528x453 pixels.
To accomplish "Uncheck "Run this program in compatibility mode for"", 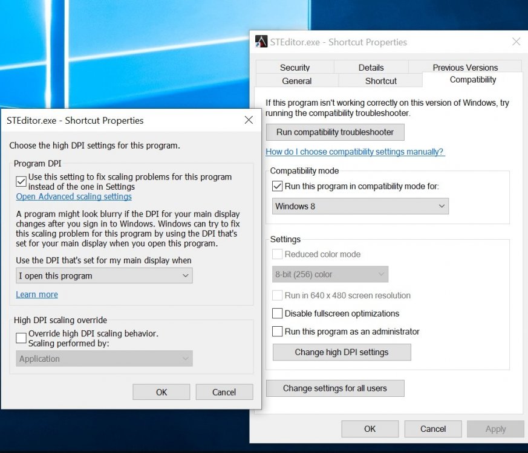I will 277,186.
